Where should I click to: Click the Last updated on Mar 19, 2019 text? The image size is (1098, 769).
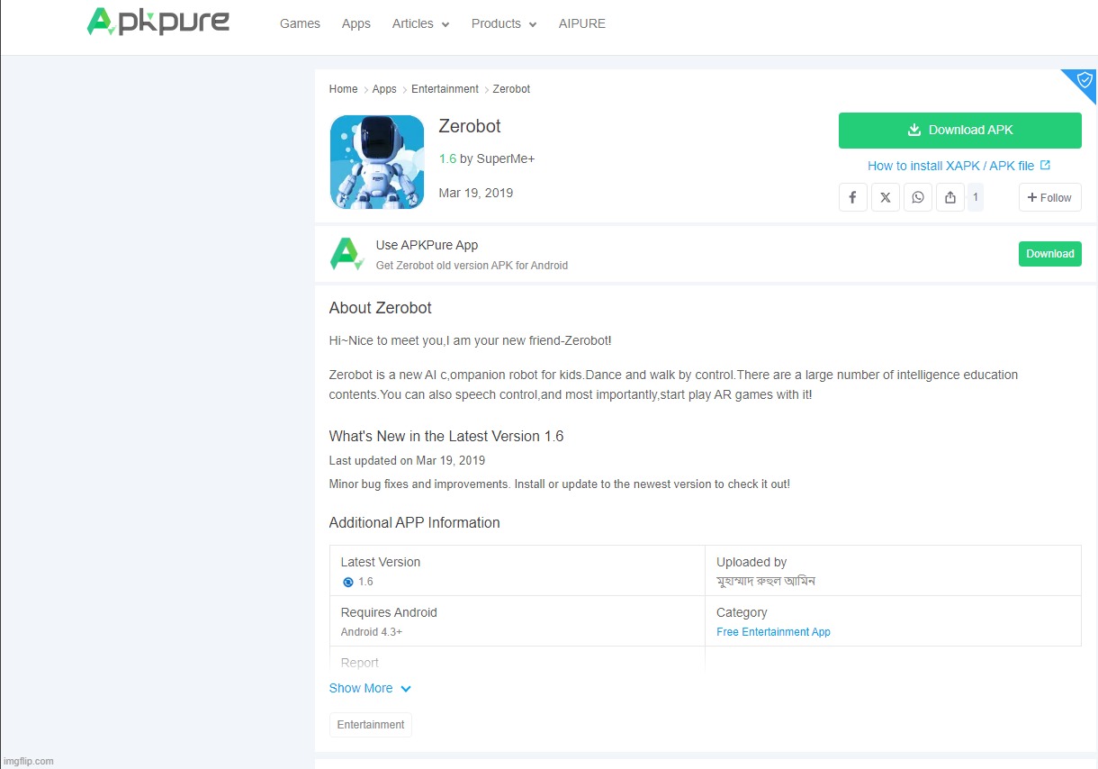click(407, 461)
